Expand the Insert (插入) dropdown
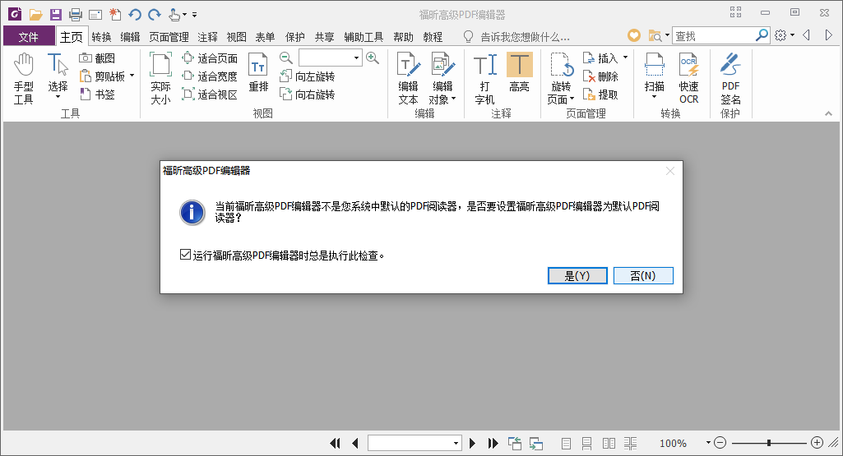843x456 pixels. (x=625, y=58)
